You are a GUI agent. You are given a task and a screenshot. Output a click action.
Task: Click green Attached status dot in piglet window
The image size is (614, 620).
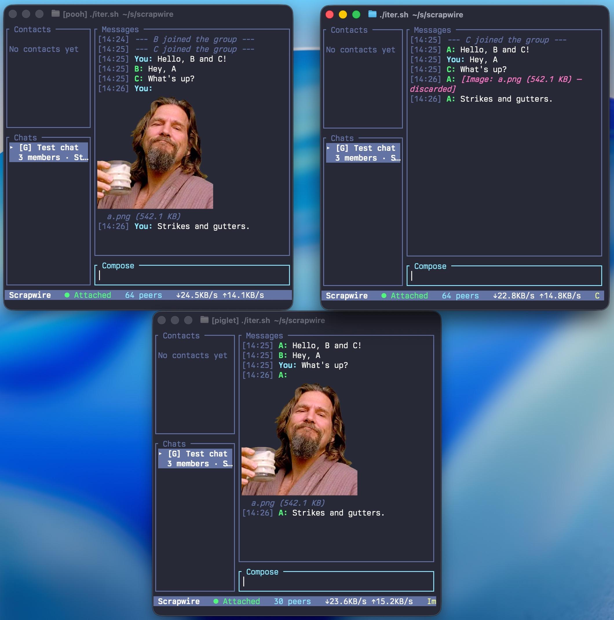click(x=216, y=601)
